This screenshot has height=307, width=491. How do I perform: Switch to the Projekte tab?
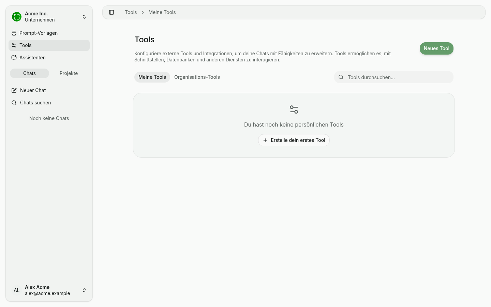pyautogui.click(x=69, y=73)
